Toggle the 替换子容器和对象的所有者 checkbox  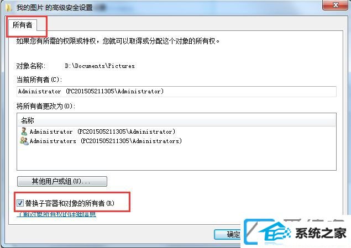20,203
